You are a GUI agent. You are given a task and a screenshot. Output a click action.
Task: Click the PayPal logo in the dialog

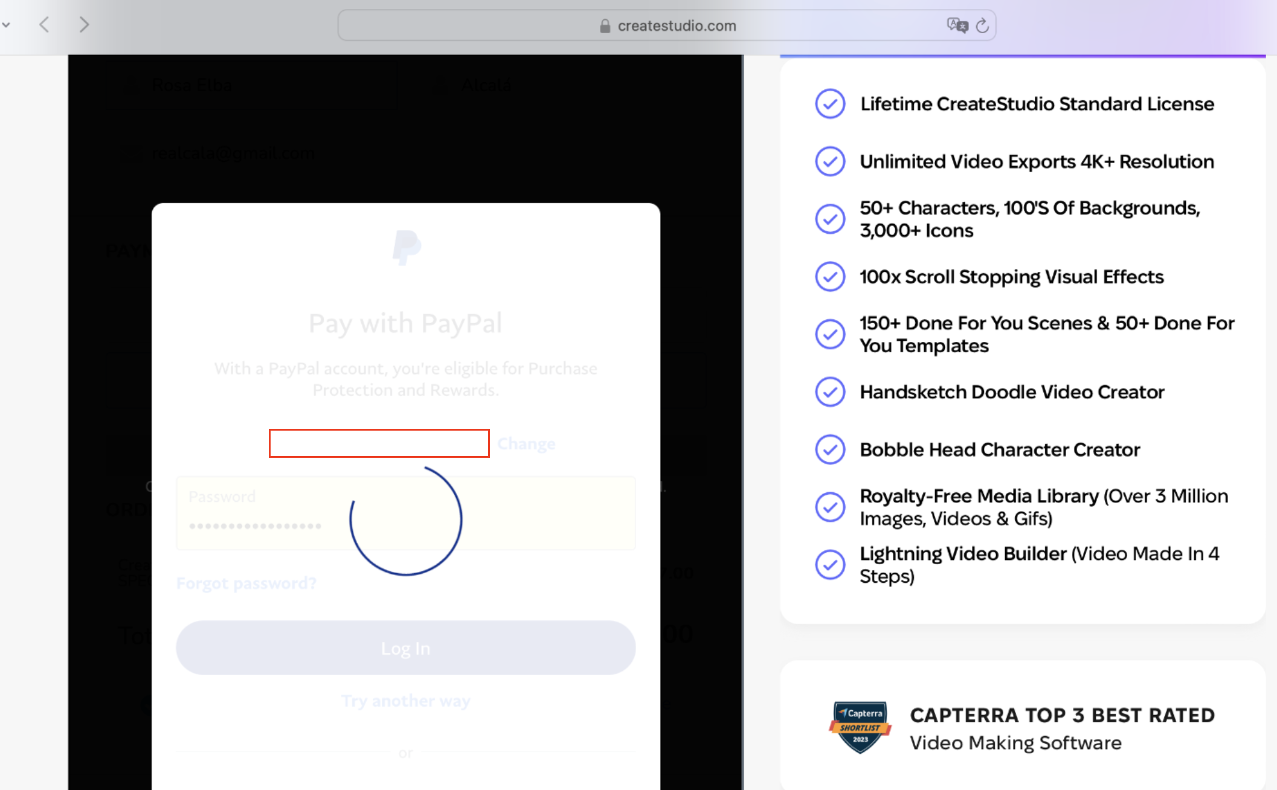point(407,247)
